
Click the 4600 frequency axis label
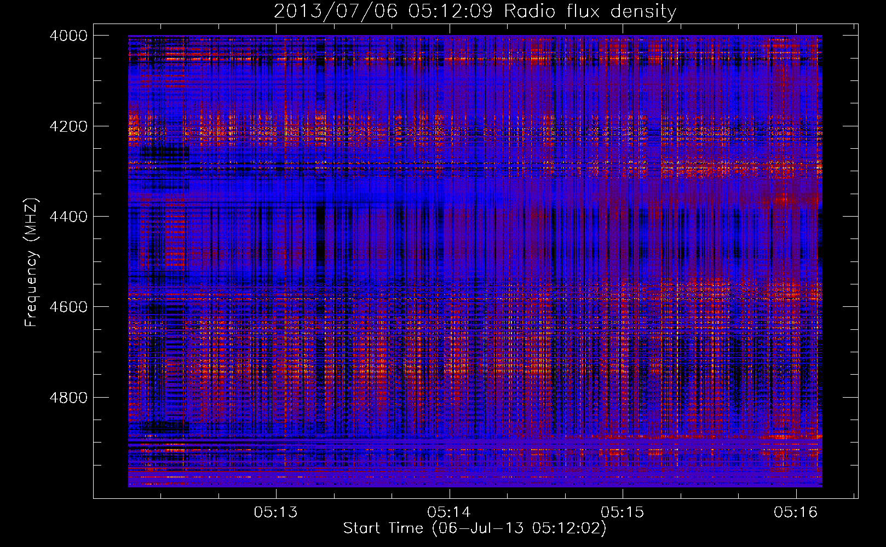(x=68, y=307)
